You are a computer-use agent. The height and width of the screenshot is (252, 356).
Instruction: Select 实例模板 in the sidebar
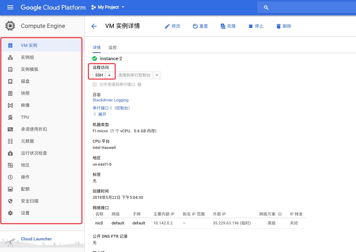coord(42,69)
